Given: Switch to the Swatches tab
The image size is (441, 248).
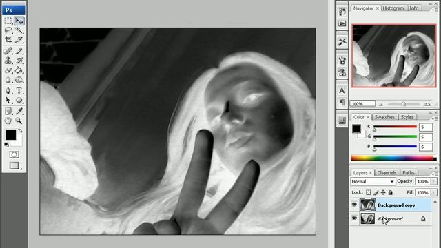Looking at the screenshot, I should point(384,117).
